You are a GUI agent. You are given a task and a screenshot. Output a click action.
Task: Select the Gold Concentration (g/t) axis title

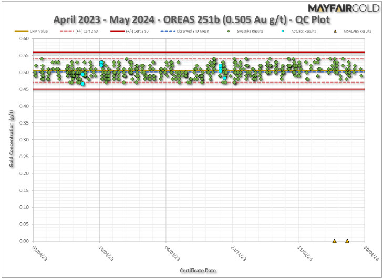[12, 139]
